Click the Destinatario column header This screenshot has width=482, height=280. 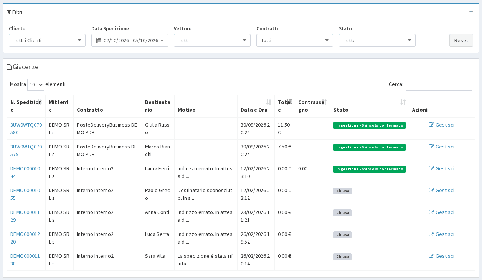click(158, 106)
